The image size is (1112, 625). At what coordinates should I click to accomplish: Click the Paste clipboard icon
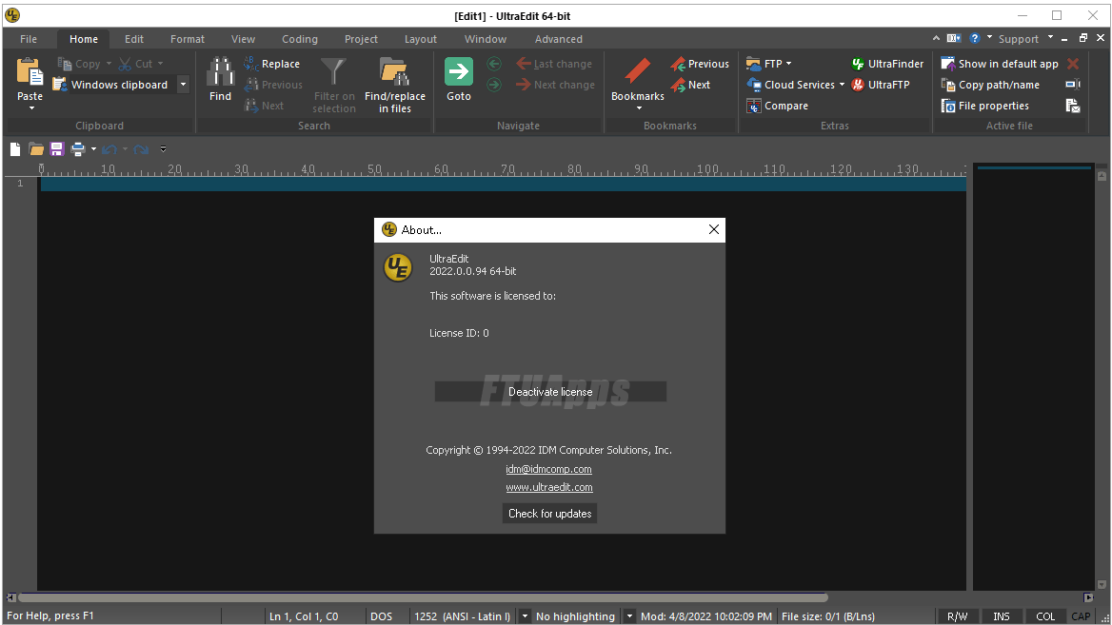point(30,72)
